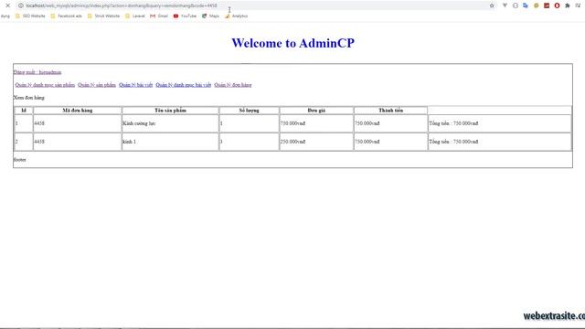The height and width of the screenshot is (329, 585).
Task: Click the Kính cường lực product cell
Action: click(x=171, y=123)
